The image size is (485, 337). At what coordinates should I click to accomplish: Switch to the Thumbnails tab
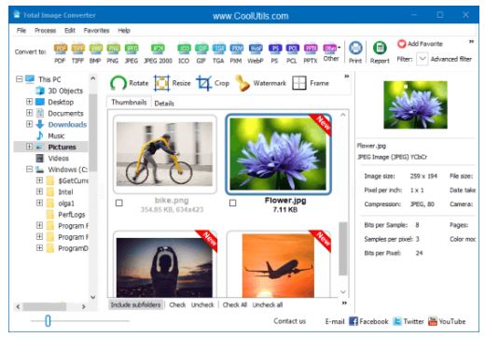tap(129, 102)
